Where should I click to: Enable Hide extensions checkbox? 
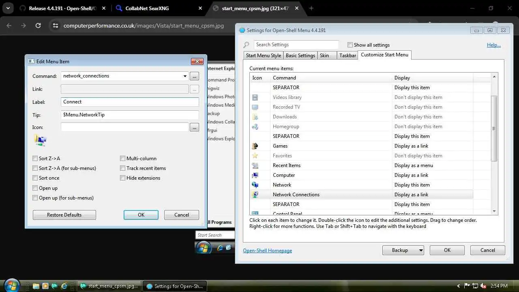pyautogui.click(x=123, y=178)
